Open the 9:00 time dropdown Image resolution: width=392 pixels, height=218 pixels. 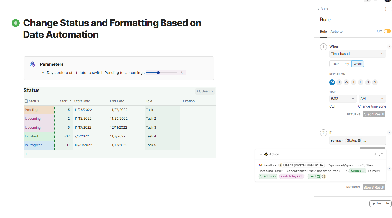(x=342, y=99)
